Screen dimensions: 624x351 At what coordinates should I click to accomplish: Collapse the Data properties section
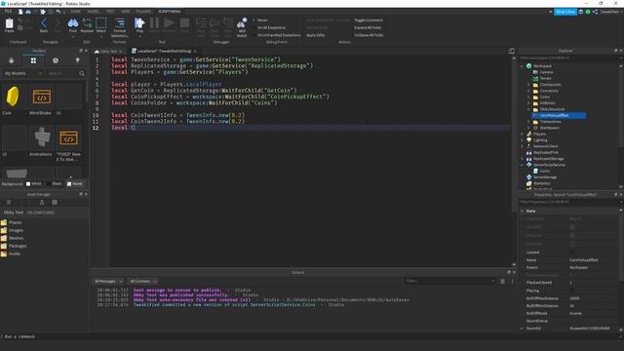[523, 211]
